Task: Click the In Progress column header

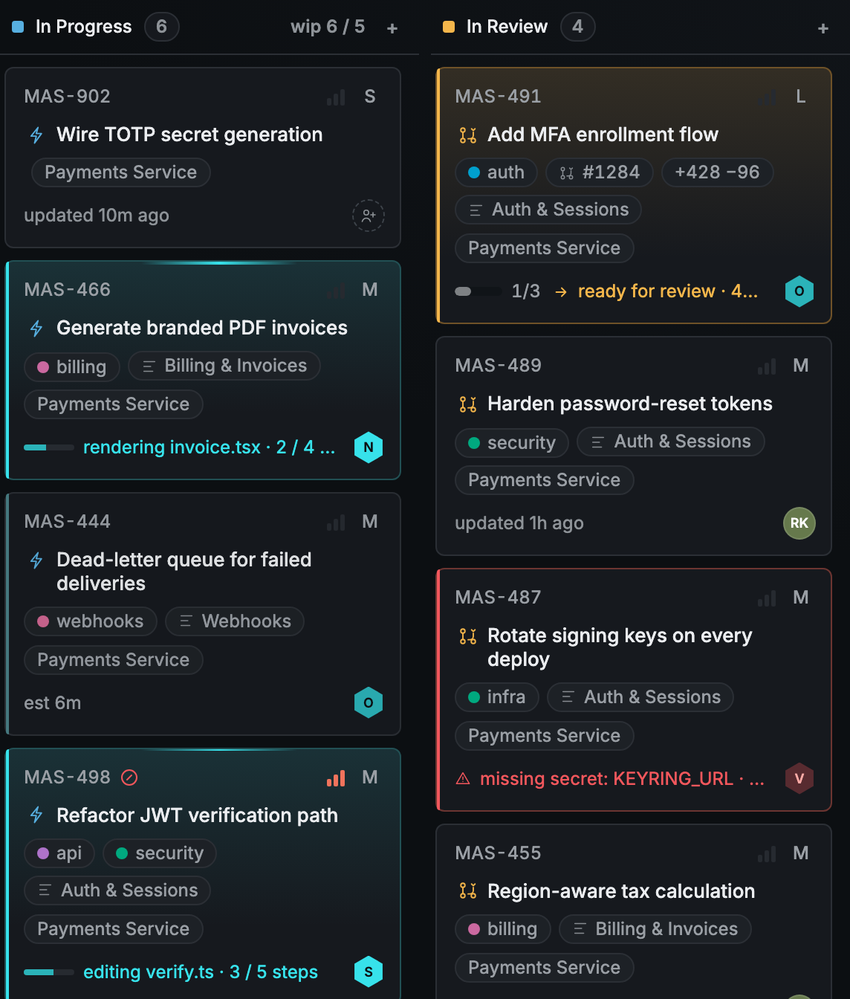Action: click(x=84, y=27)
